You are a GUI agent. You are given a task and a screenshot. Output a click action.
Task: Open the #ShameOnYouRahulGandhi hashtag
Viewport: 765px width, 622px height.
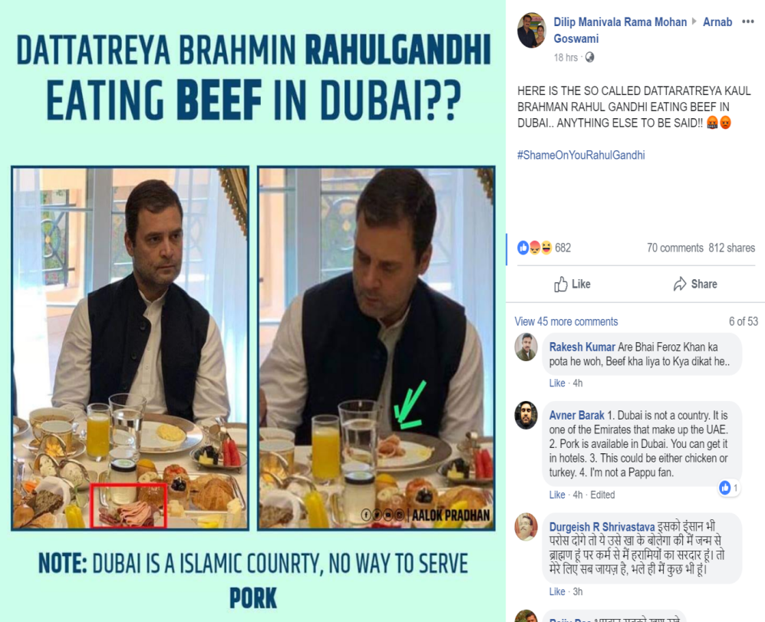(581, 155)
